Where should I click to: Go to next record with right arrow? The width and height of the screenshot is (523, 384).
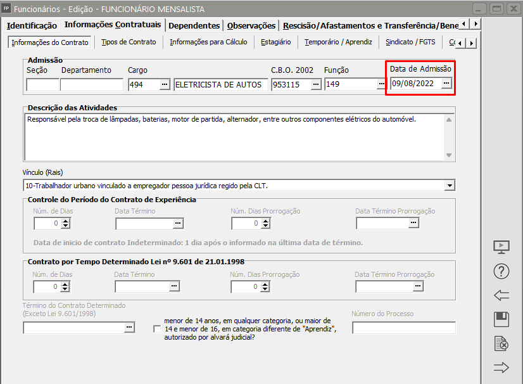pos(501,368)
